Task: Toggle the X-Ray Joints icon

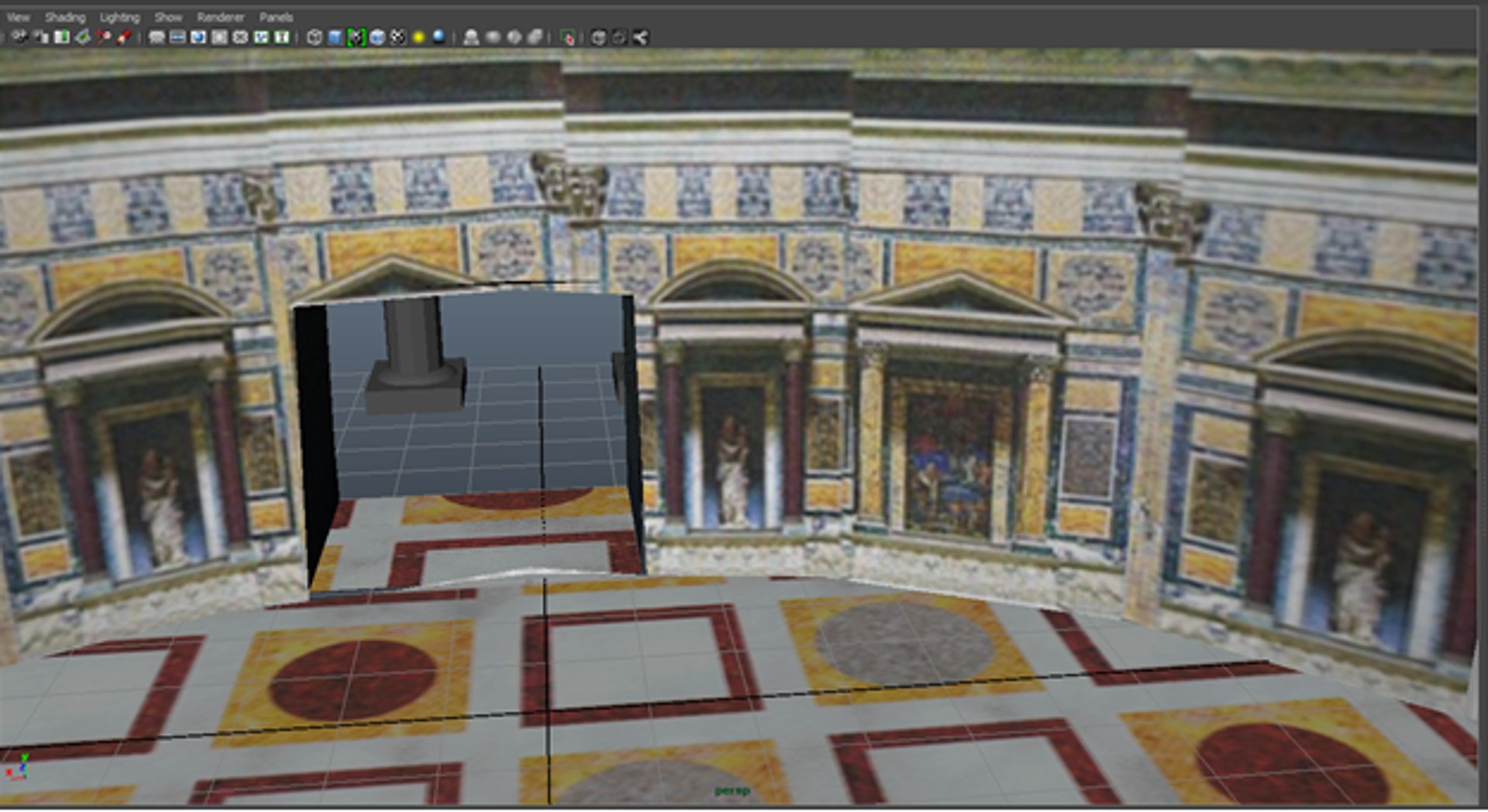Action: click(535, 37)
